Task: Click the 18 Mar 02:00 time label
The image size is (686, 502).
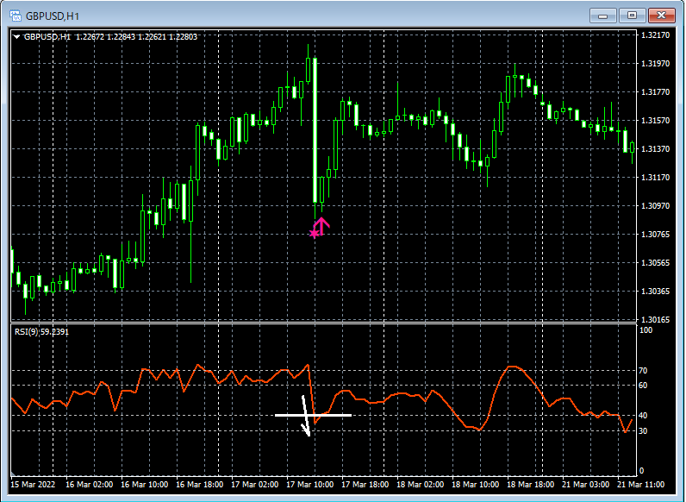Action: click(420, 485)
